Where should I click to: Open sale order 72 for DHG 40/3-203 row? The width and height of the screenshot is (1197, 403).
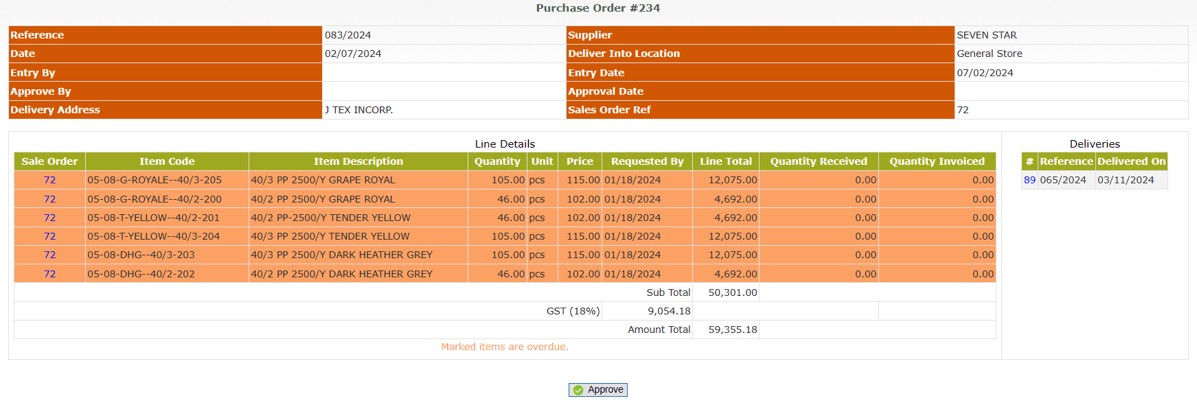coord(49,255)
